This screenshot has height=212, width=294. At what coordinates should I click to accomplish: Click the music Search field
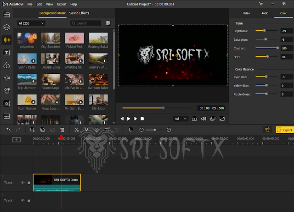point(86,23)
